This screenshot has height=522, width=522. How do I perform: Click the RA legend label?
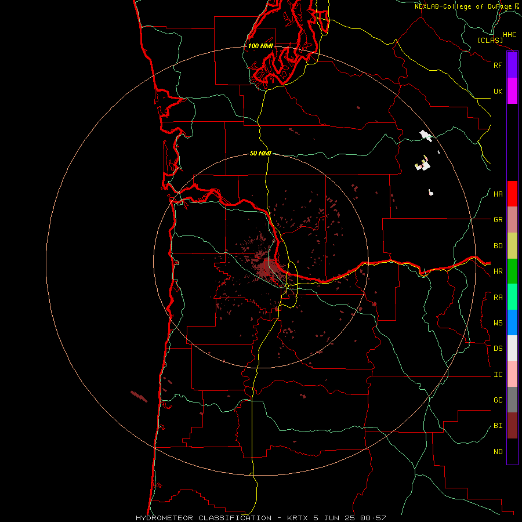tap(498, 298)
